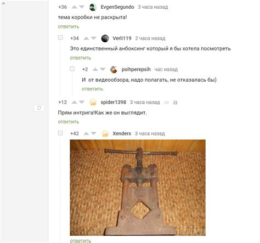
Task: Downvote EvgenSegundo's comment
Action: pyautogui.click(x=82, y=7)
